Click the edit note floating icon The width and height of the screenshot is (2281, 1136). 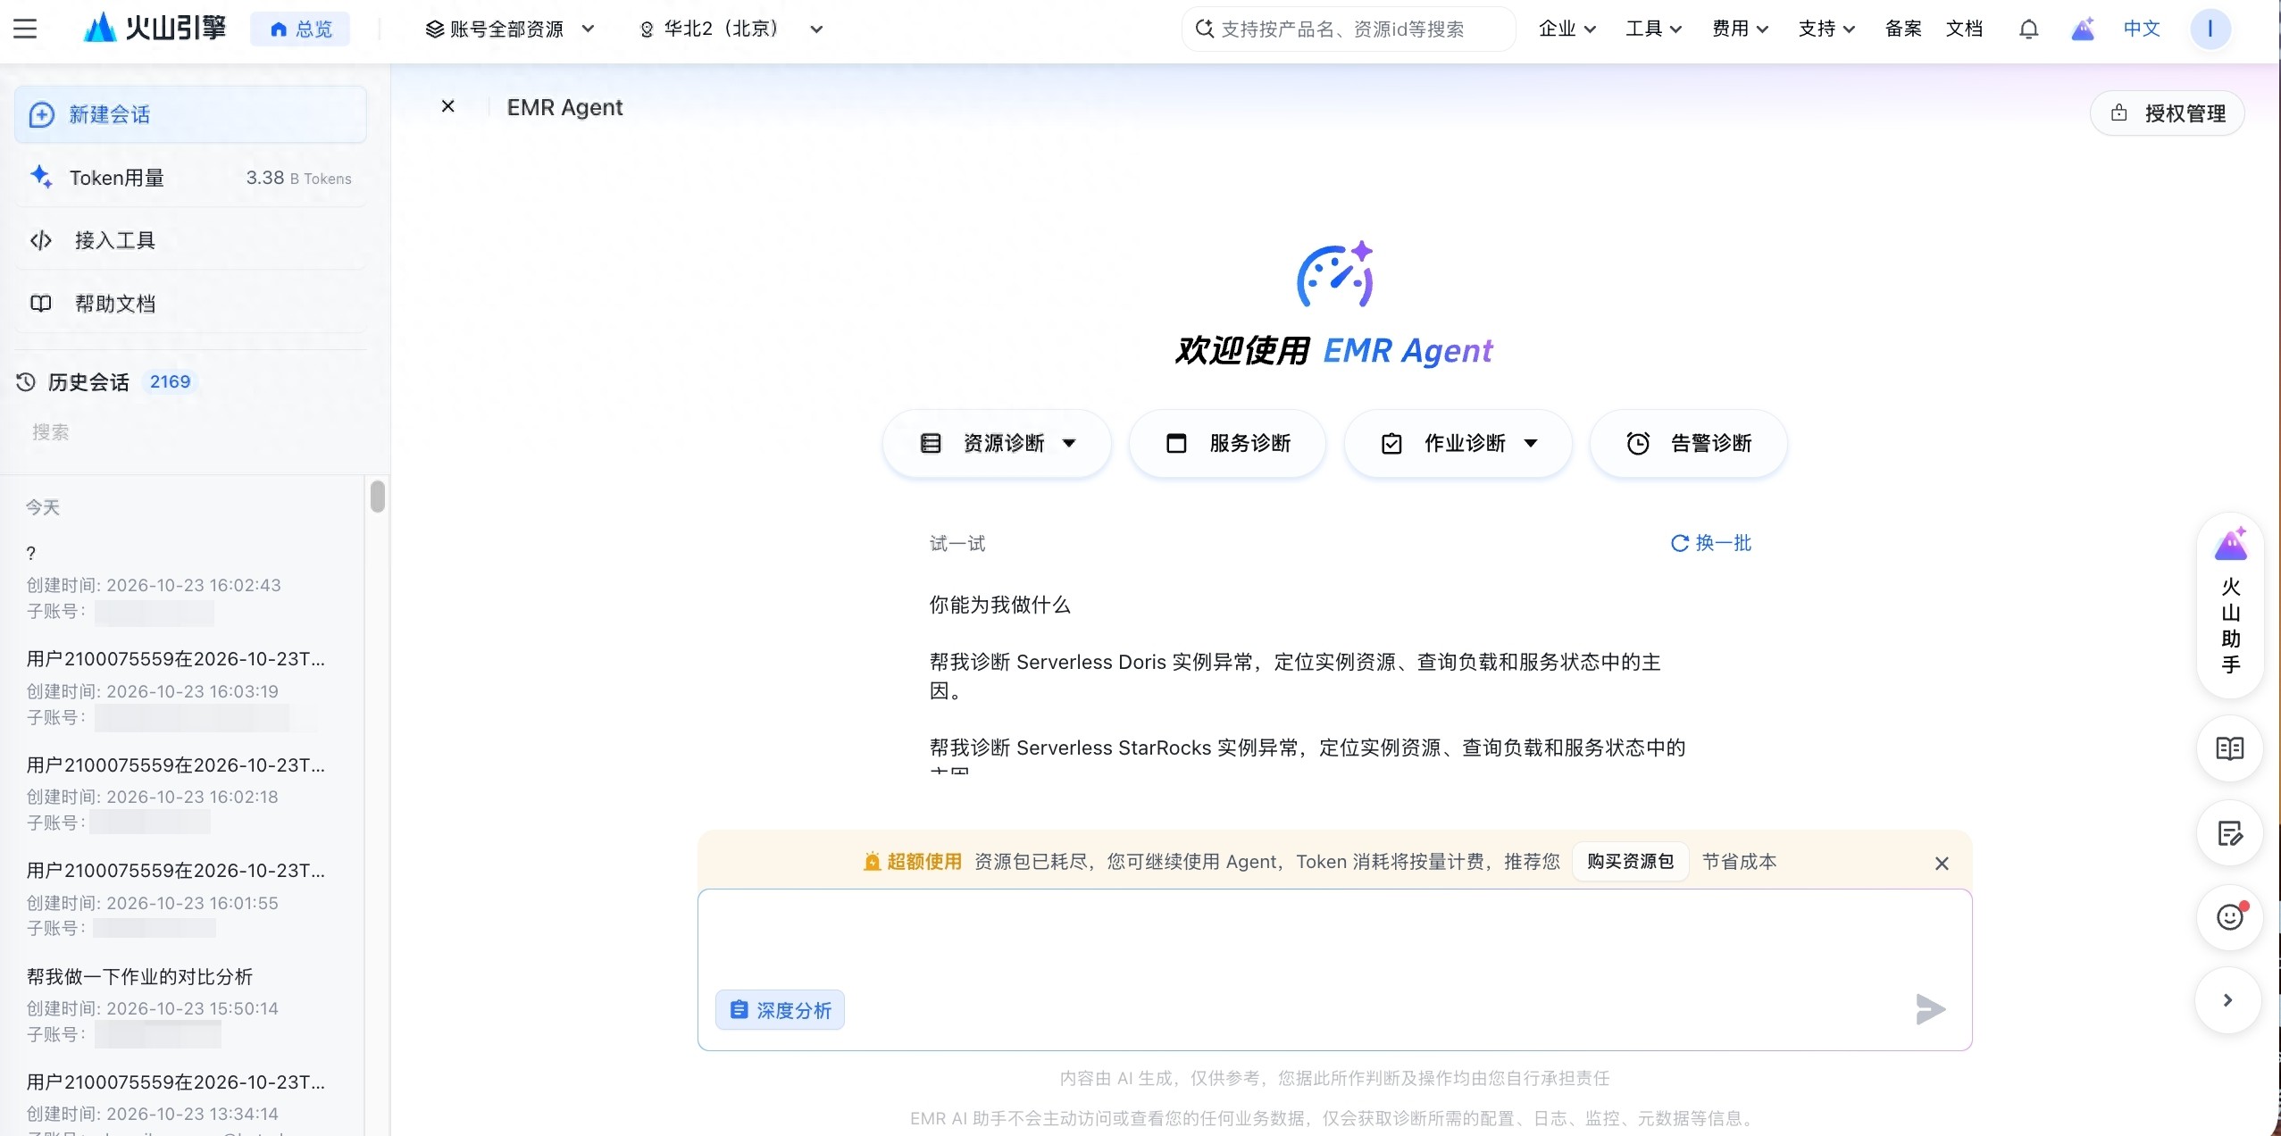2230,834
